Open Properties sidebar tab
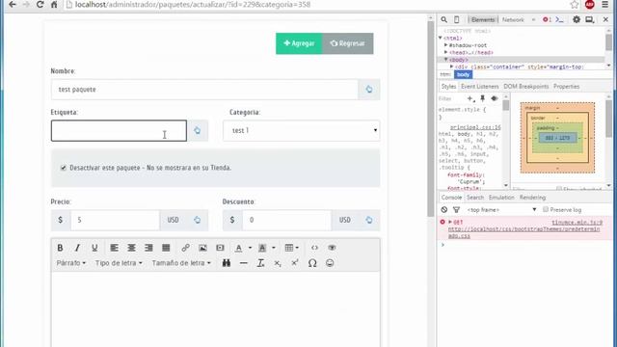Image resolution: width=617 pixels, height=347 pixels. (566, 87)
